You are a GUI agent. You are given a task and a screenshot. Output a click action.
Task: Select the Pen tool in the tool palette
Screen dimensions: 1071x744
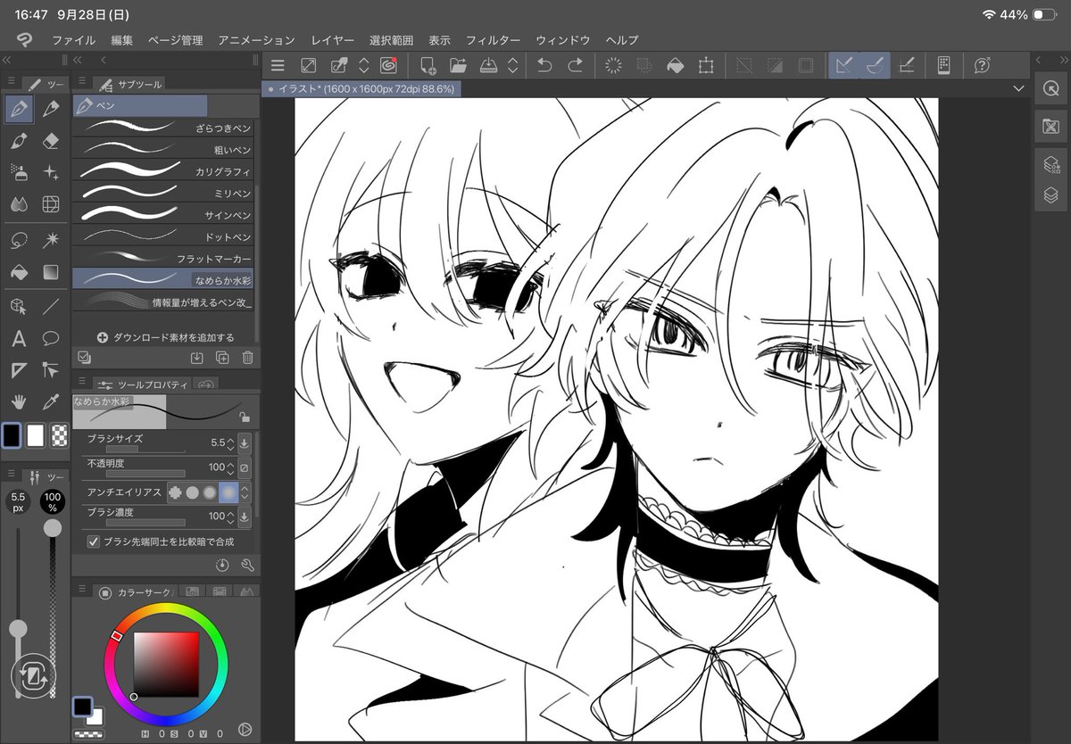pyautogui.click(x=19, y=109)
